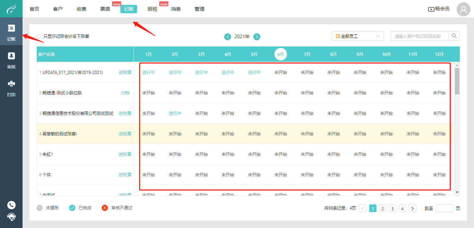The image size is (474, 228).
Task: Click the phone contact icon in sidebar
Action: tap(11, 205)
